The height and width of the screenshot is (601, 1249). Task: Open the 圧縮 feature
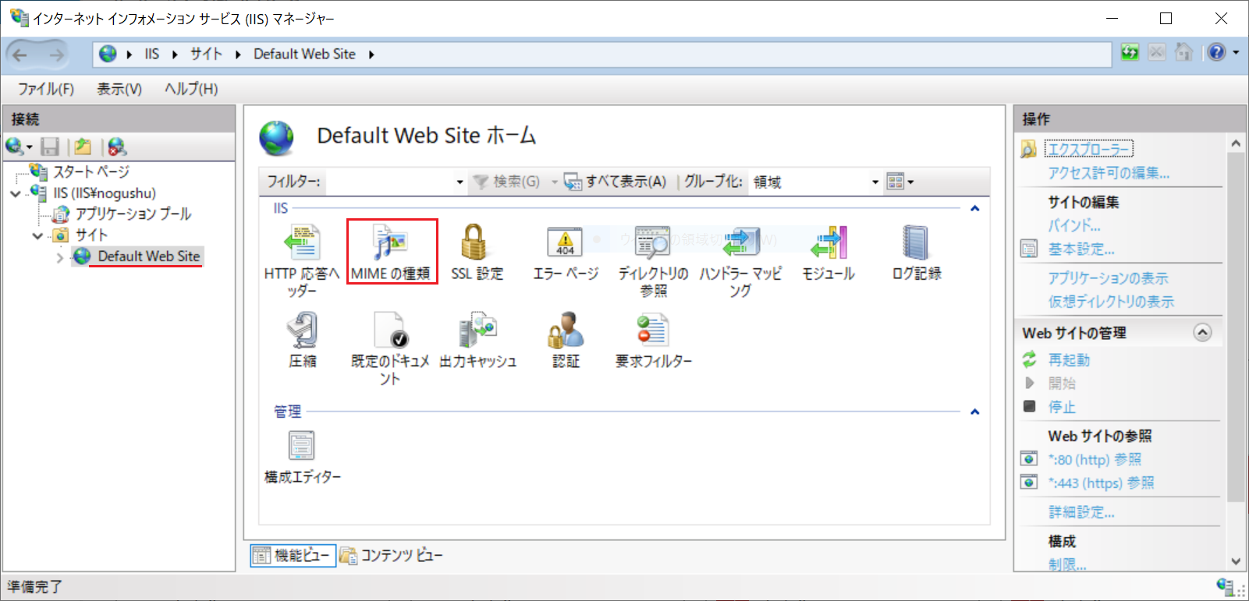coord(302,340)
